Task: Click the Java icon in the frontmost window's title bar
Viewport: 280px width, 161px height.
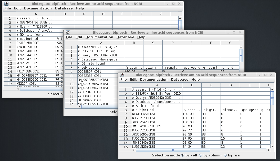Action: click(x=122, y=75)
